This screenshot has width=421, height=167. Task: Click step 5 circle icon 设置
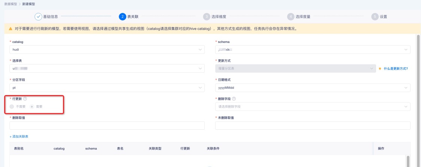point(375,17)
